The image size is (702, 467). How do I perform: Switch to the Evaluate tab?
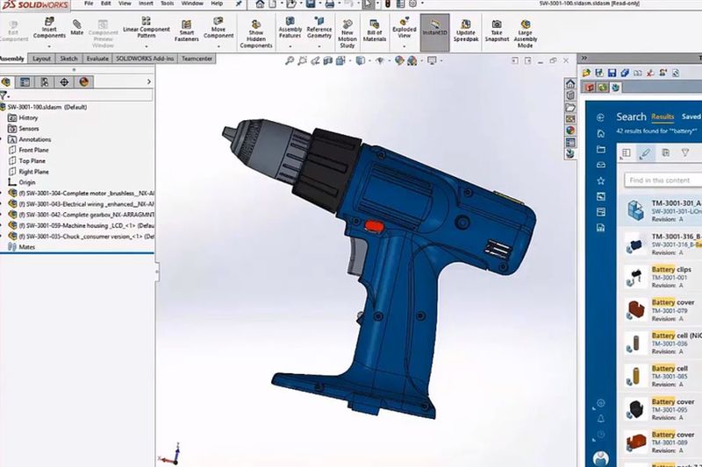[97, 59]
